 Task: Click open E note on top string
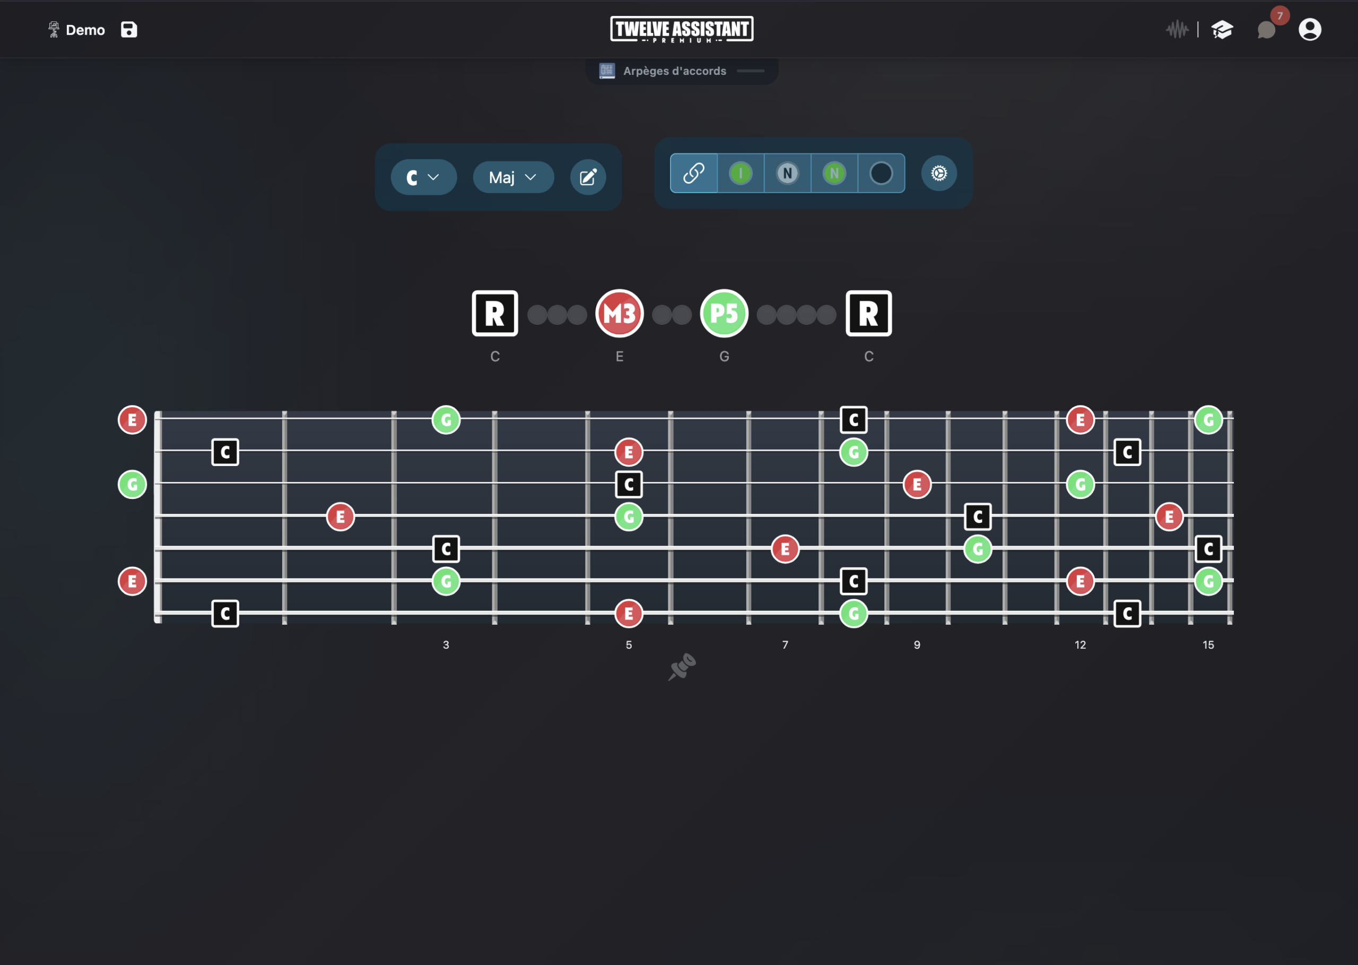(133, 420)
